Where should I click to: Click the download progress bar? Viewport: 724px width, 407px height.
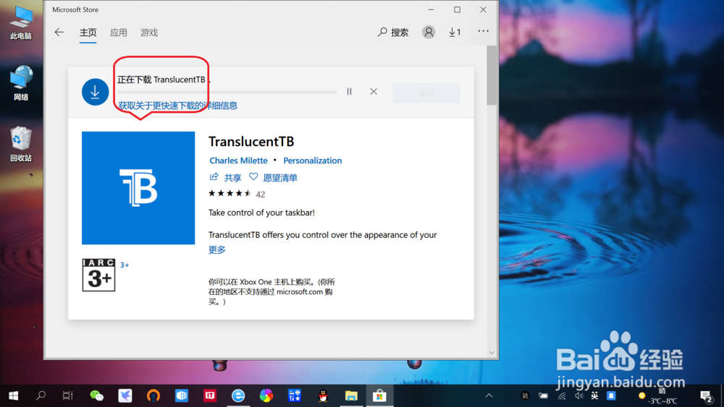pos(227,93)
